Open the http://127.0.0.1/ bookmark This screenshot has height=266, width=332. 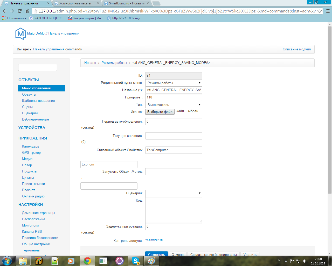click(125, 18)
